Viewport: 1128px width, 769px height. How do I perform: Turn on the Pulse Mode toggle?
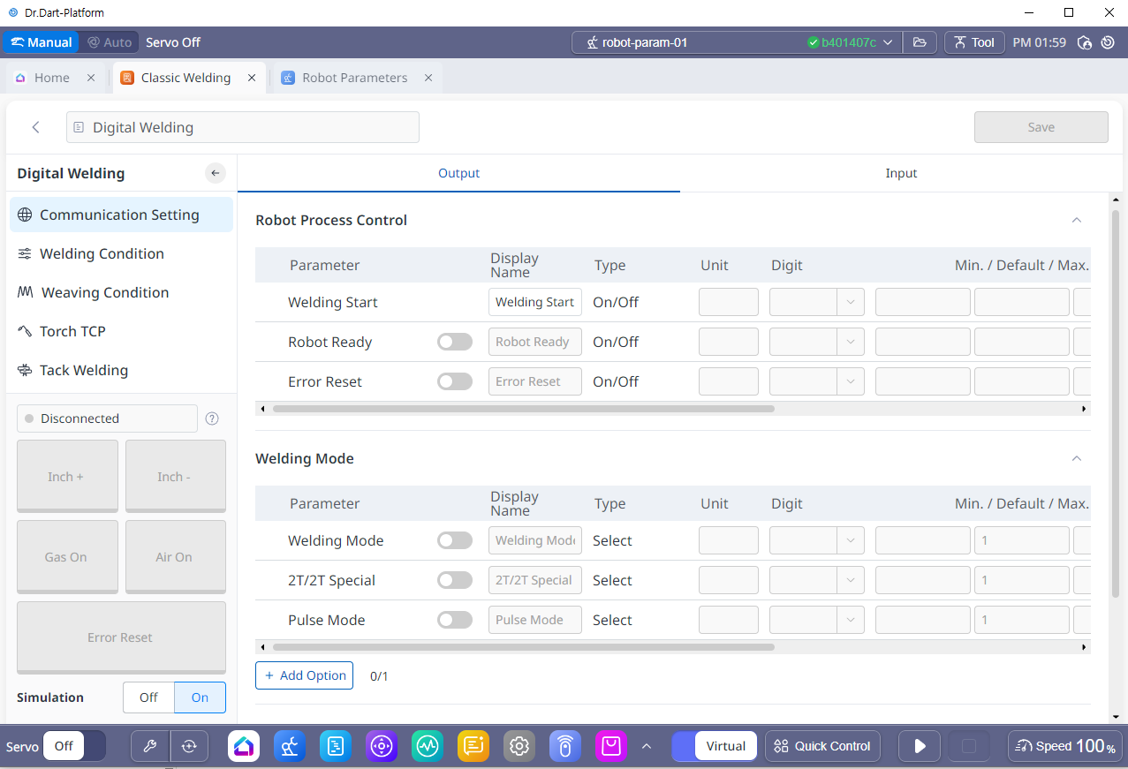pos(455,620)
